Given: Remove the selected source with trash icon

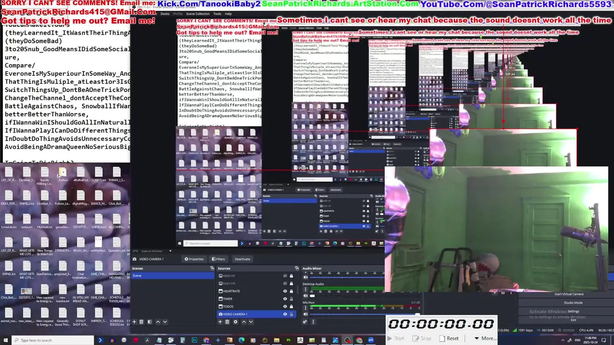Looking at the screenshot, I should pos(227,322).
